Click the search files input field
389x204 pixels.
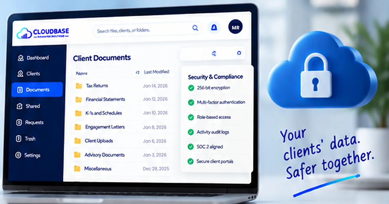tap(147, 29)
